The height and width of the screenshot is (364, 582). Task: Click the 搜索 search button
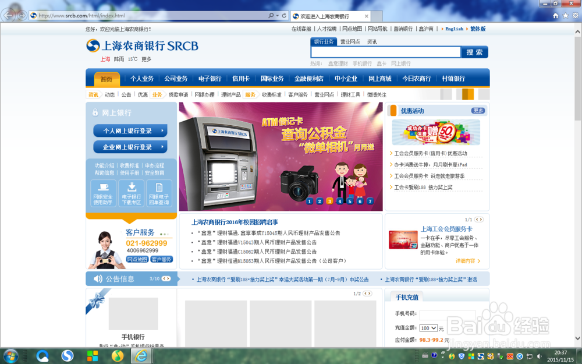[474, 52]
